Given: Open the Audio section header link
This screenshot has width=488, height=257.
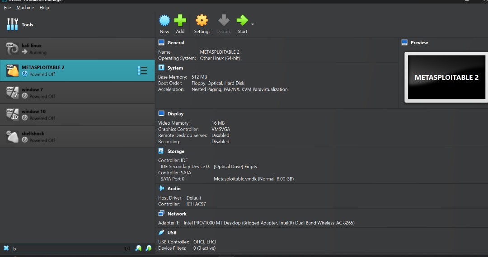Looking at the screenshot, I should [x=174, y=188].
